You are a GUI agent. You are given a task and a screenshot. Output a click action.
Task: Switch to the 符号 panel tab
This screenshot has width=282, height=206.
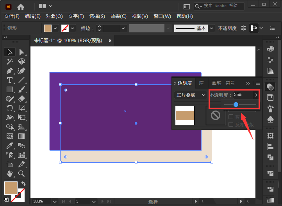click(x=230, y=83)
